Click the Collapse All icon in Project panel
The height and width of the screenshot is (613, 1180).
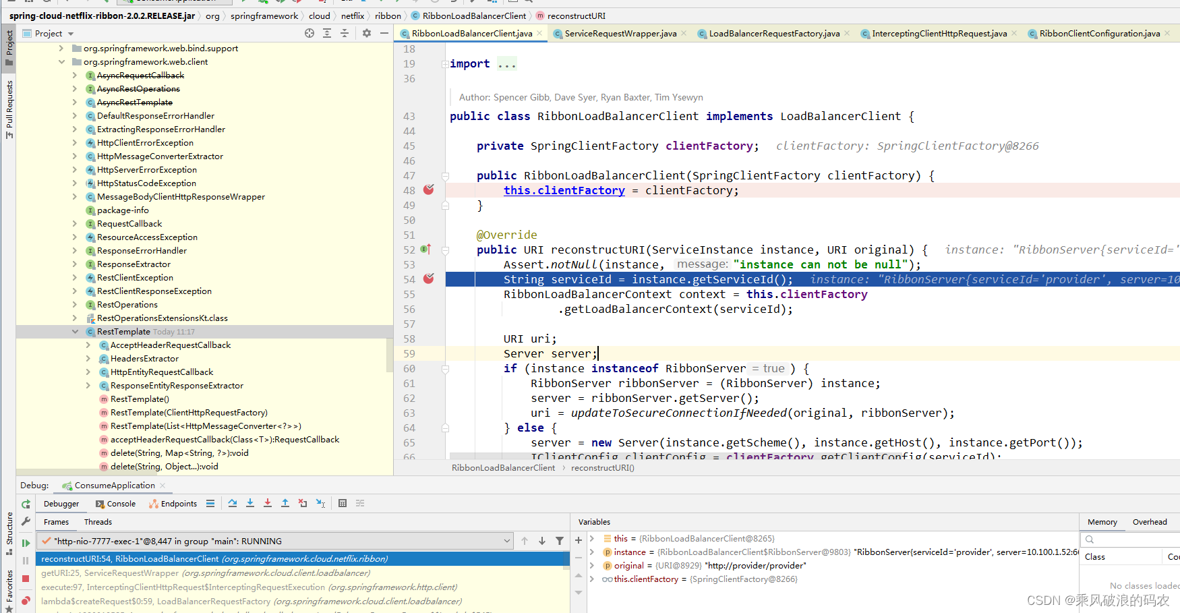tap(345, 33)
